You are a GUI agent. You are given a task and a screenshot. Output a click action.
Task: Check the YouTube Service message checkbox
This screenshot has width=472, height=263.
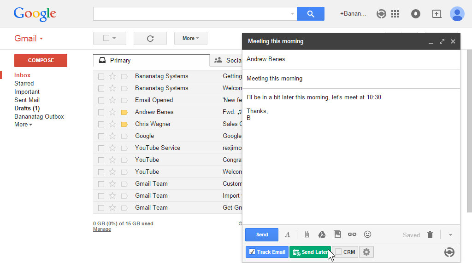(101, 149)
